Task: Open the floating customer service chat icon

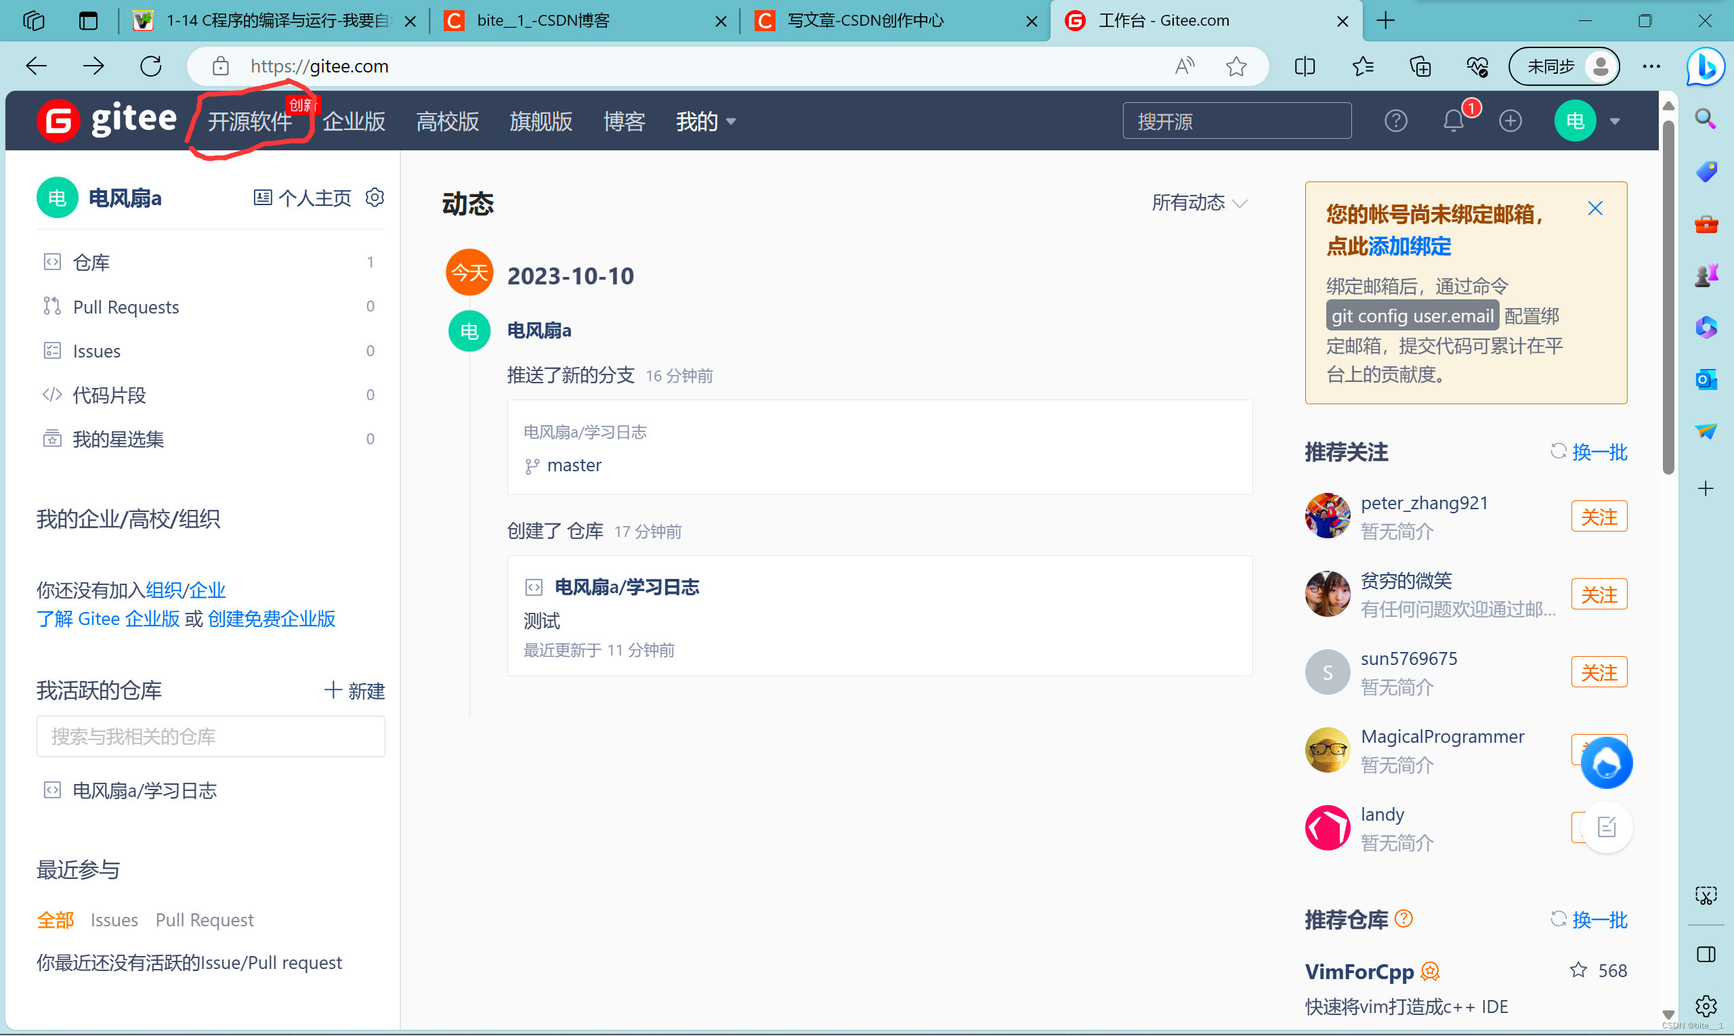Action: pyautogui.click(x=1606, y=762)
